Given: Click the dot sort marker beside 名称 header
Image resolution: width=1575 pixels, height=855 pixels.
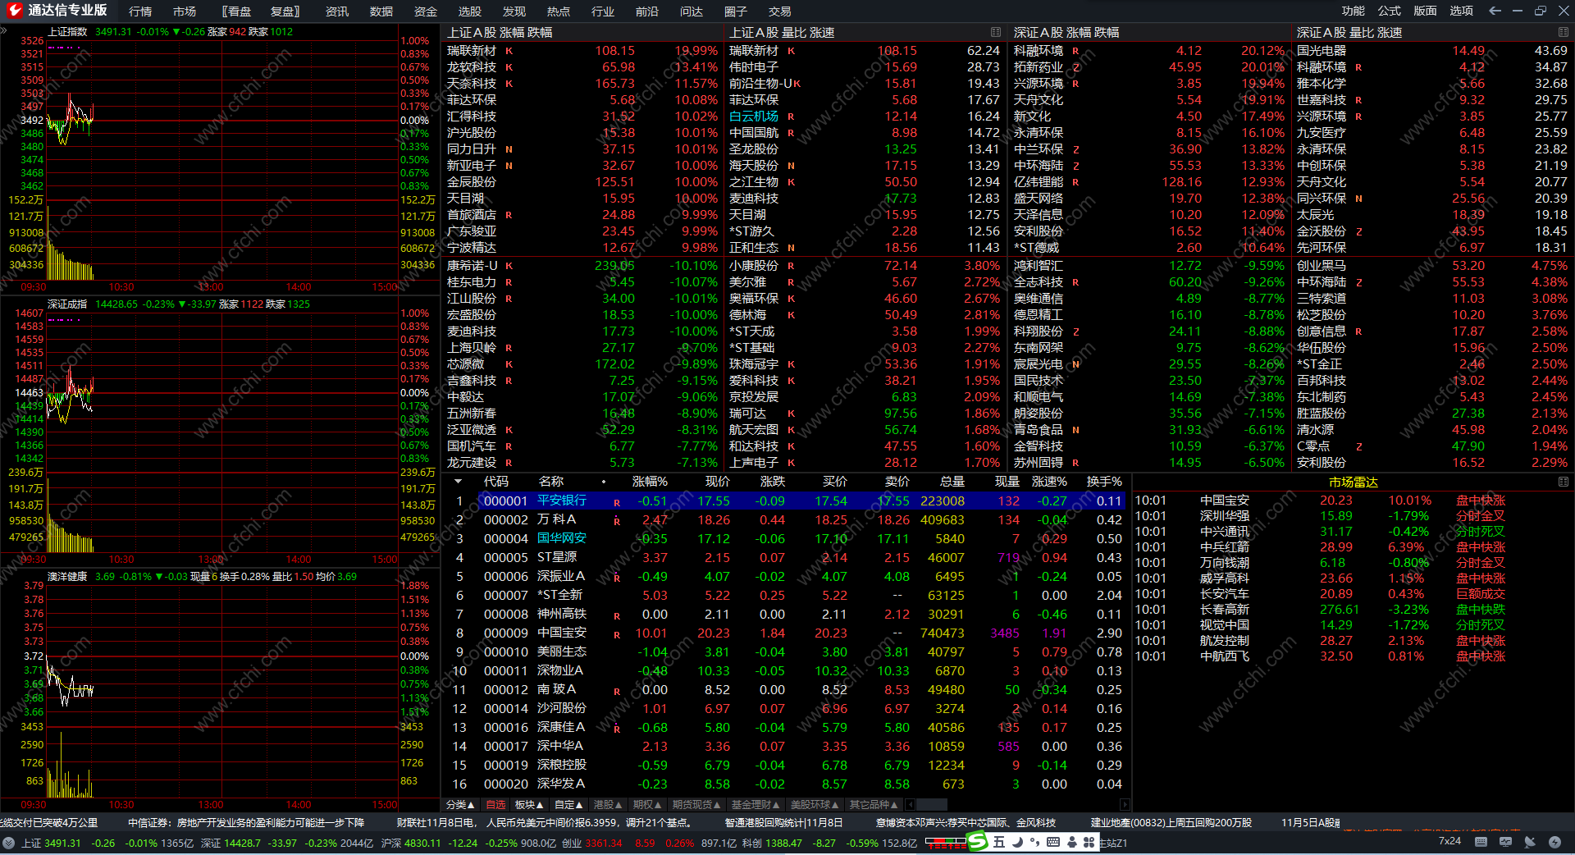Looking at the screenshot, I should [604, 482].
